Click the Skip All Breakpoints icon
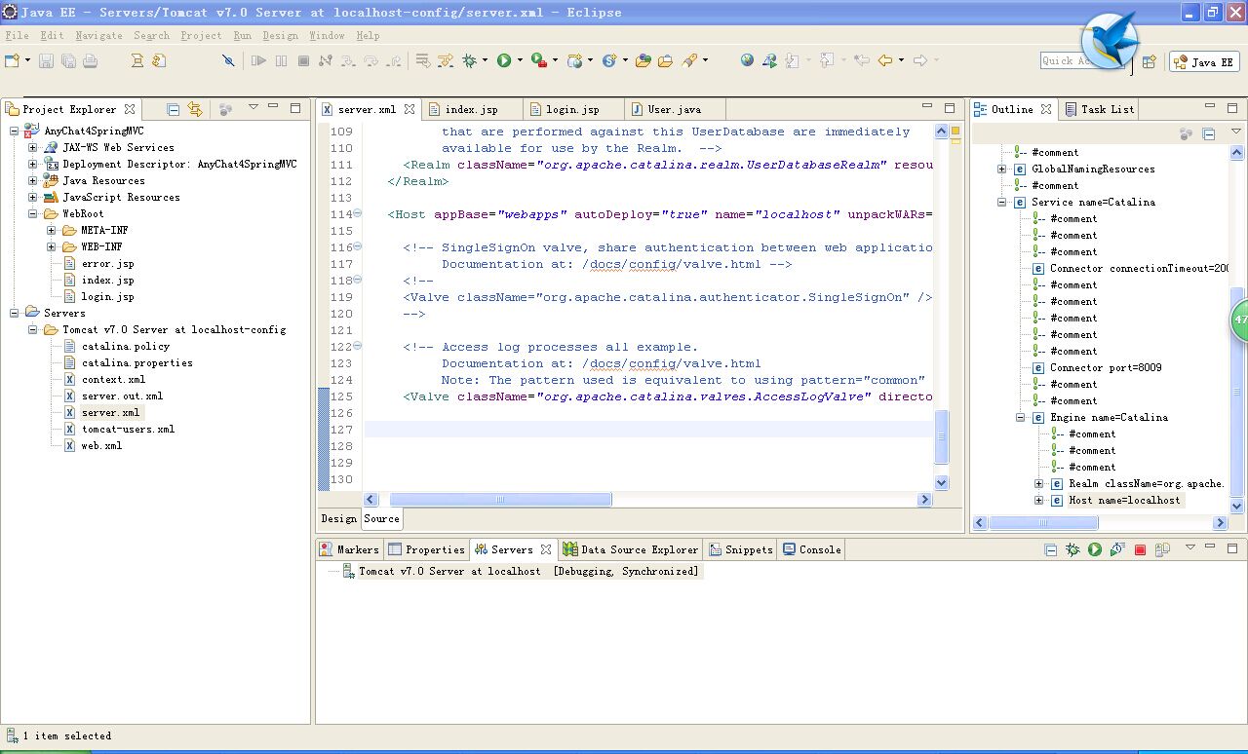Image resolution: width=1248 pixels, height=754 pixels. [x=228, y=60]
